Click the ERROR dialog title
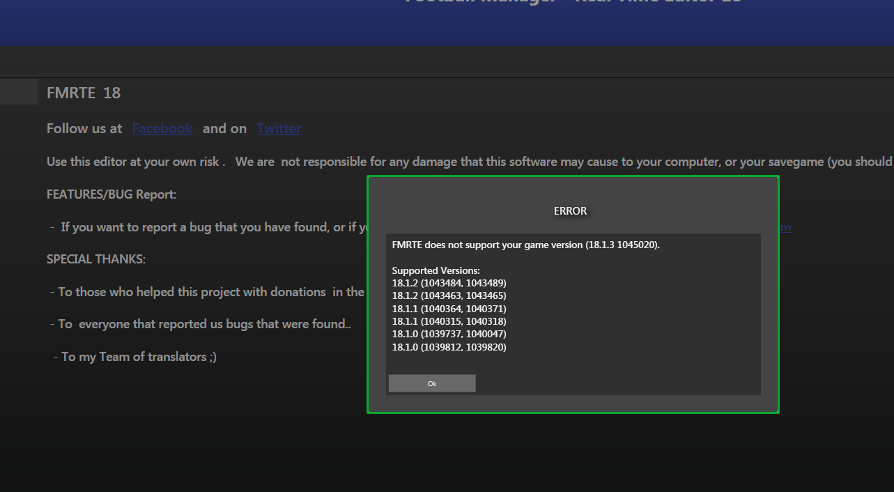The height and width of the screenshot is (492, 894). 570,211
